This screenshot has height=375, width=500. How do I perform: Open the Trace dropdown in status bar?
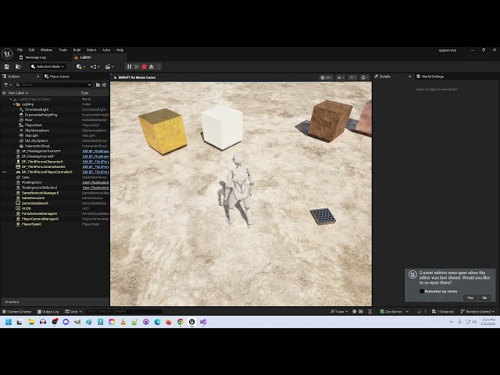point(339,312)
